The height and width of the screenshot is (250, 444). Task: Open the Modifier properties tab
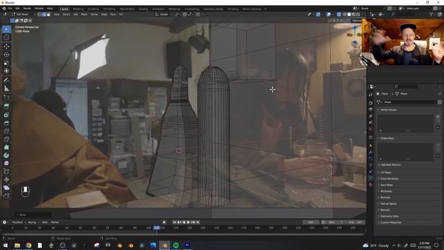point(370,153)
